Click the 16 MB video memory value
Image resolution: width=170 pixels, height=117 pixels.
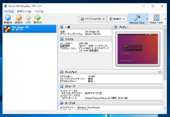[91, 76]
